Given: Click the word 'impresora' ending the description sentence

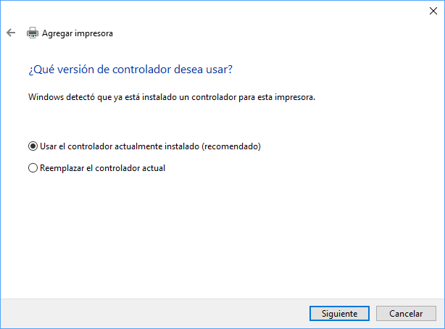Looking at the screenshot, I should [x=296, y=96].
